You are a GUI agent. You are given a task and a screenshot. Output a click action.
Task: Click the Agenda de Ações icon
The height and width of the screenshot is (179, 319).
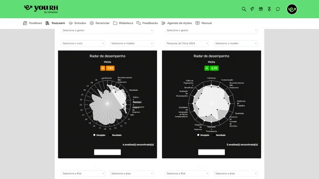coord(163,23)
